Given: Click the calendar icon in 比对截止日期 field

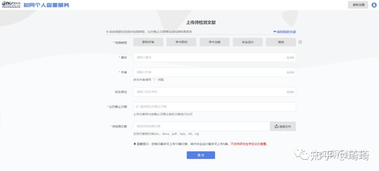Looking at the screenshot, I should [x=137, y=106].
